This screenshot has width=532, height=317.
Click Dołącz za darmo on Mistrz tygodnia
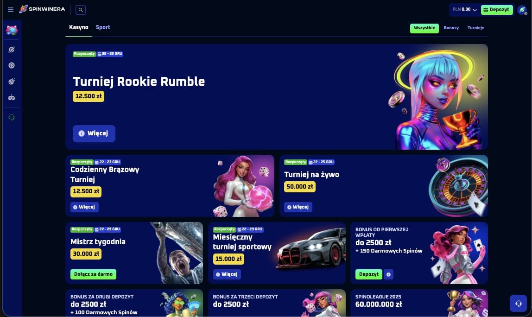tap(93, 274)
